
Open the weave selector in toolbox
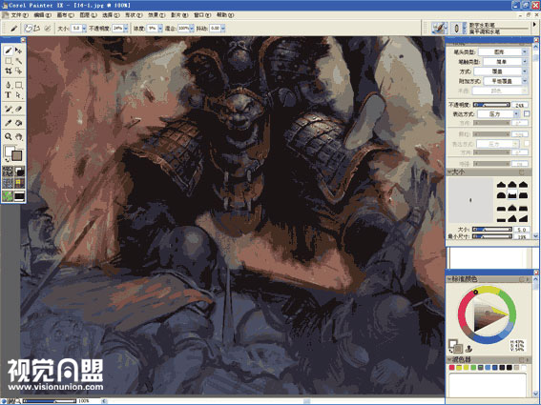(19, 183)
